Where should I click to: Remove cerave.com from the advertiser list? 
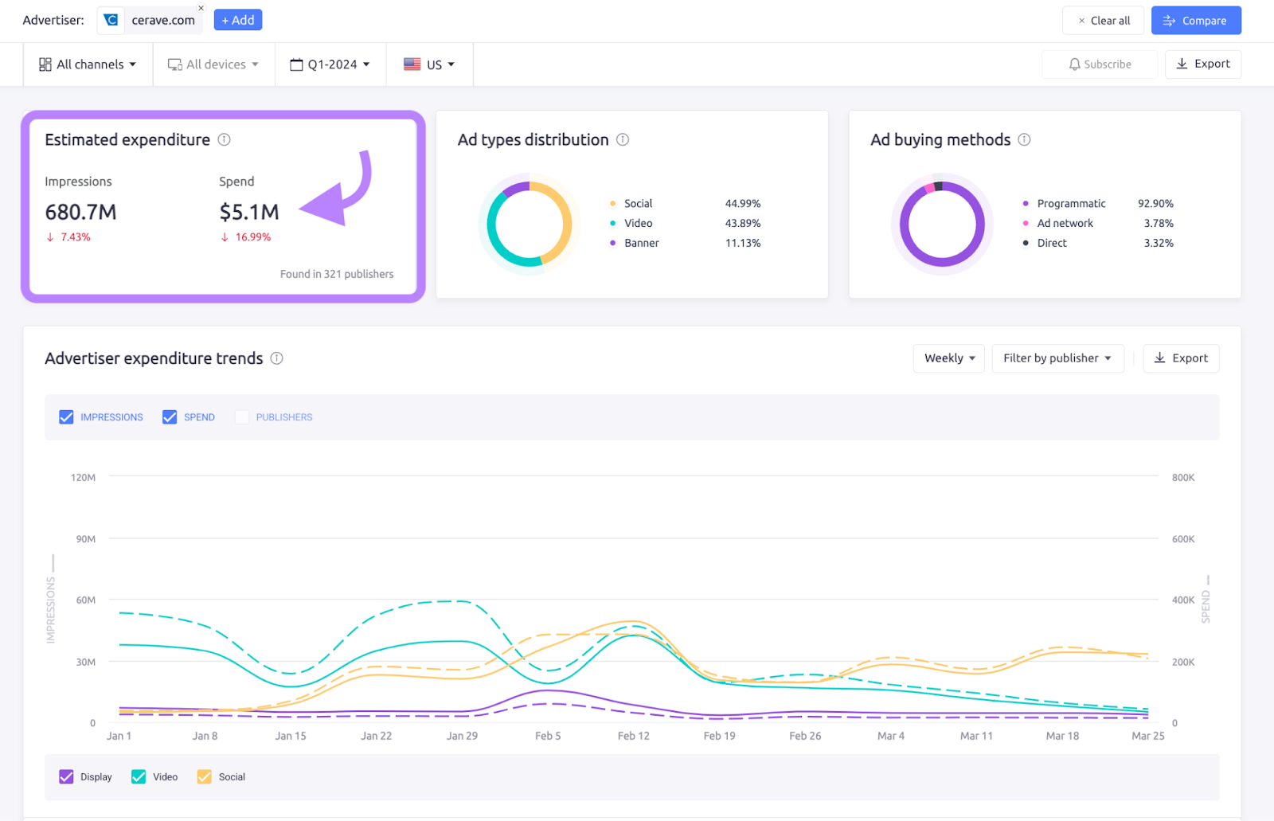coord(201,7)
